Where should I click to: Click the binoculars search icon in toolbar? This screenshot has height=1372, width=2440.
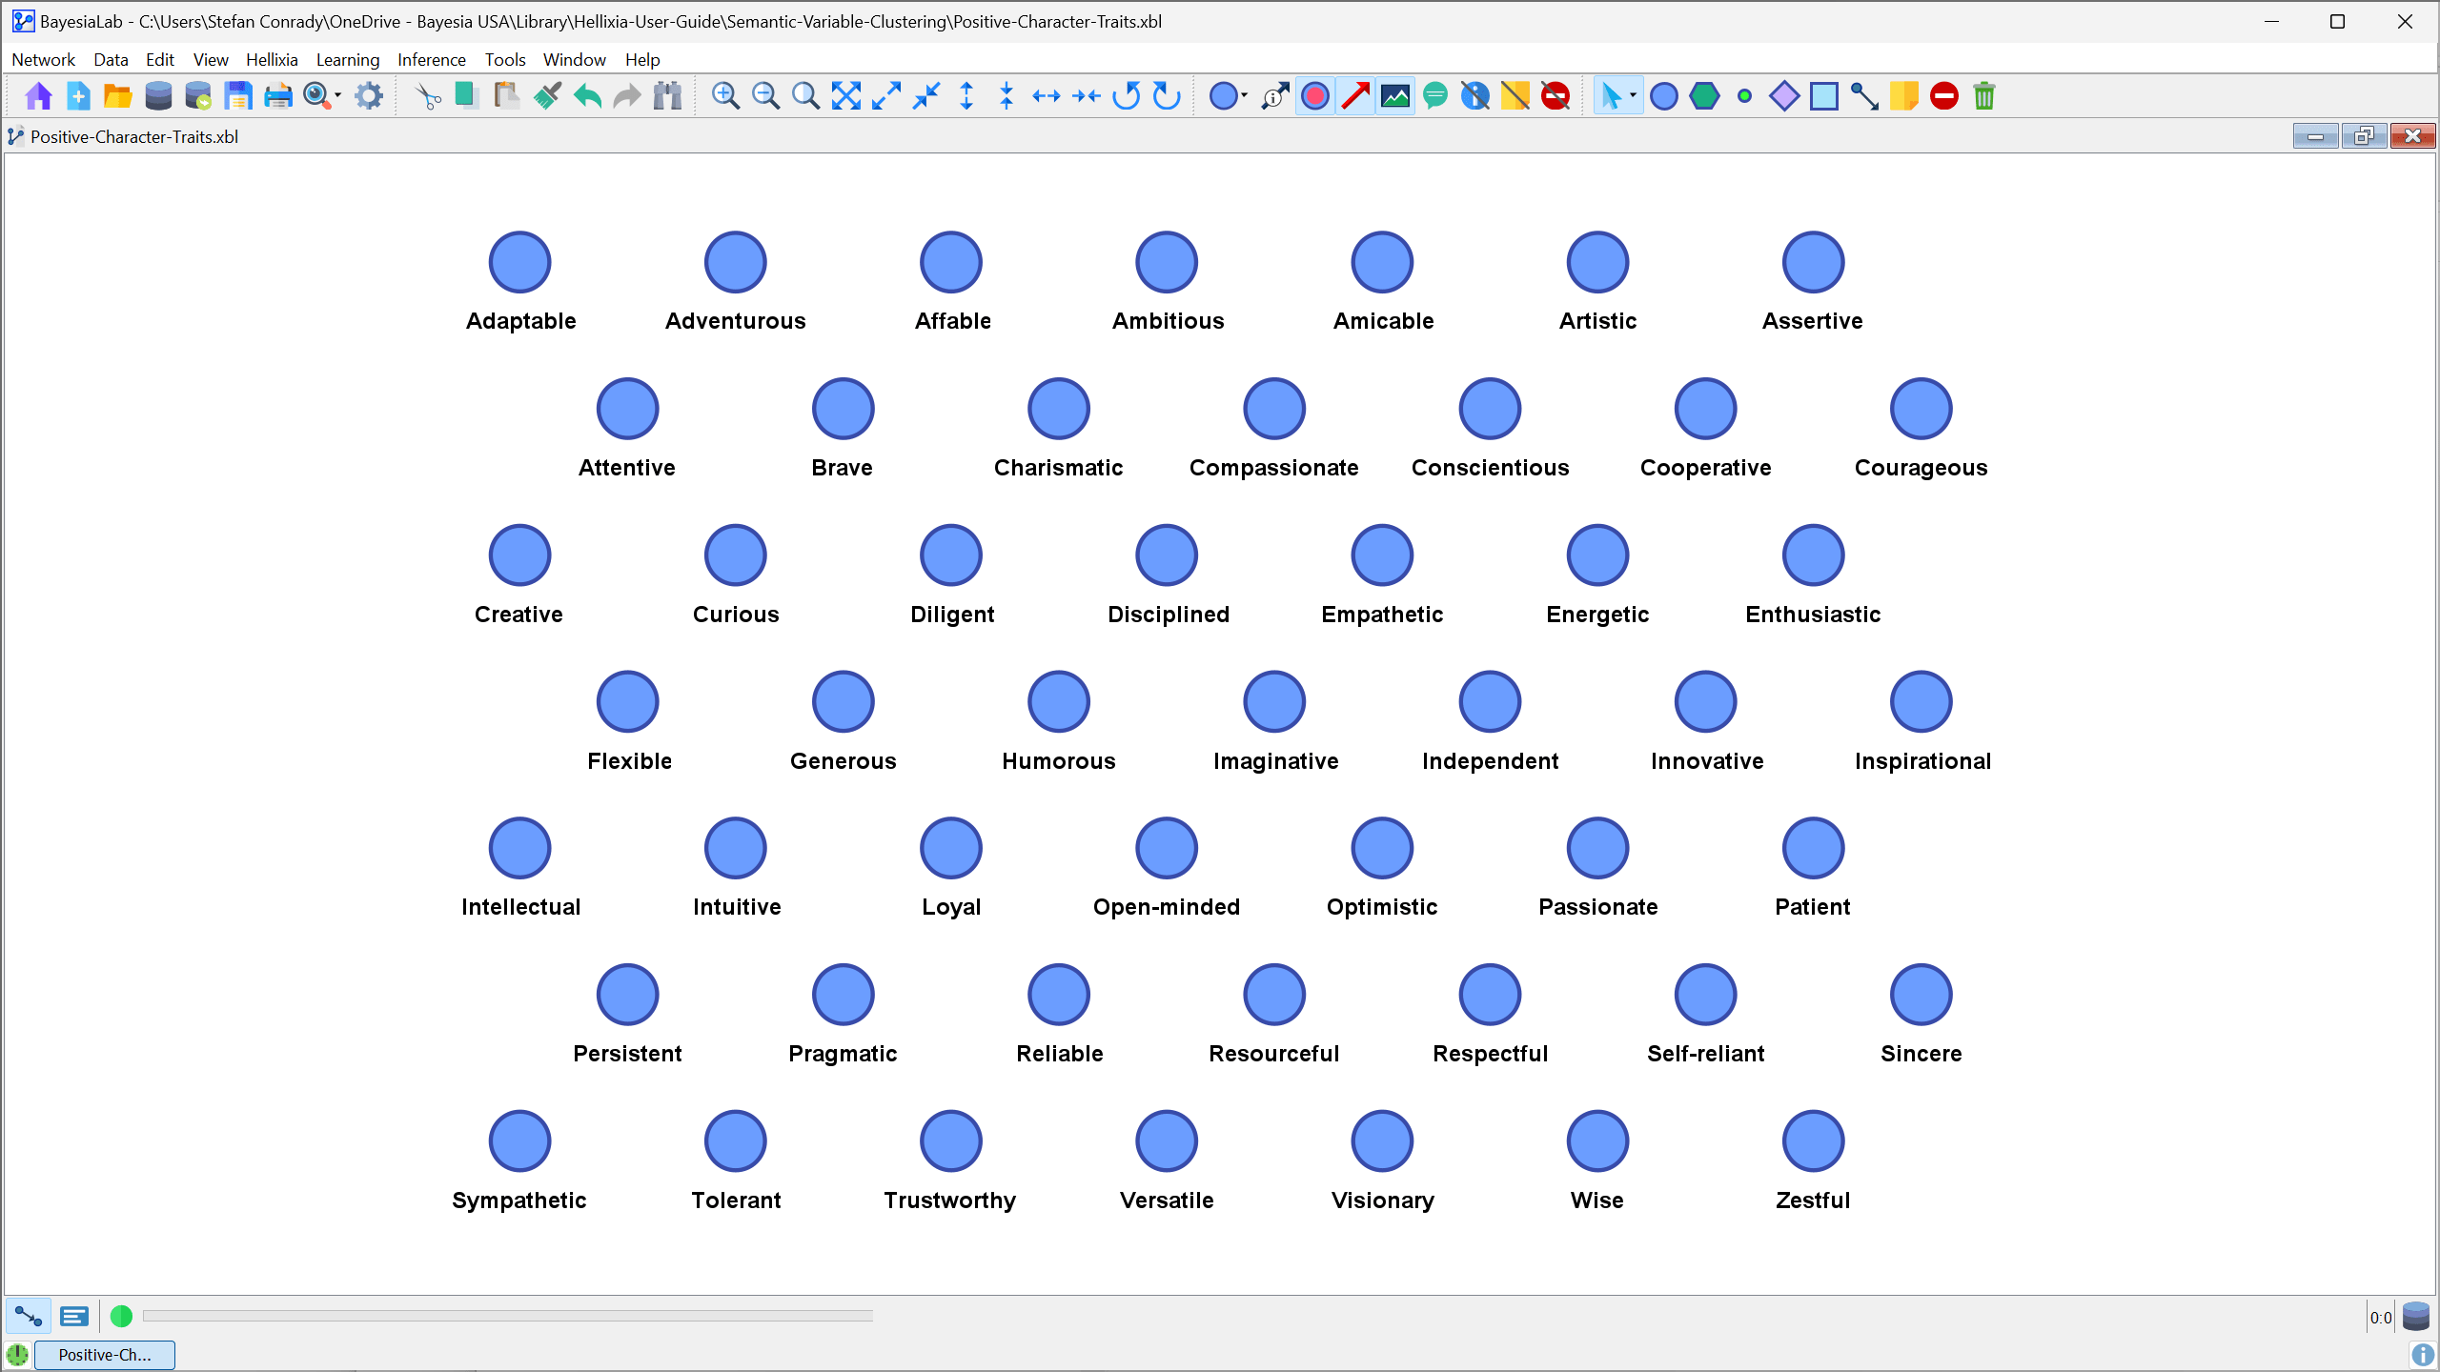(x=668, y=96)
